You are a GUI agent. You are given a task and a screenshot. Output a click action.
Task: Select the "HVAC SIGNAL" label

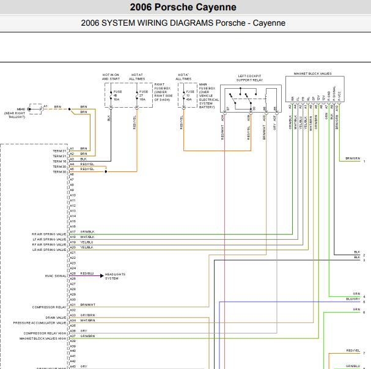point(56,276)
